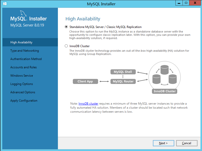This screenshot has width=202, height=151.
Task: Click the InnoDB Cluster option label
Action: 79,46
